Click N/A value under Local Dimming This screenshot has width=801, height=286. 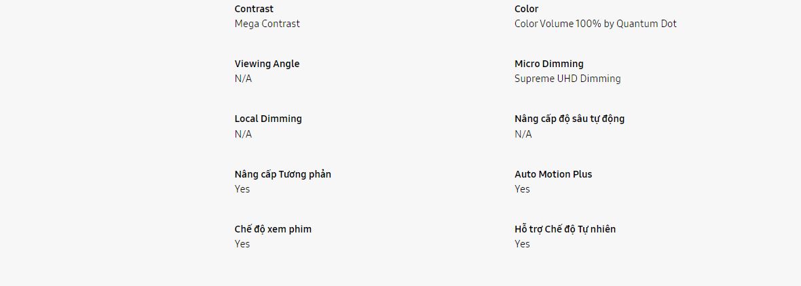(x=243, y=134)
